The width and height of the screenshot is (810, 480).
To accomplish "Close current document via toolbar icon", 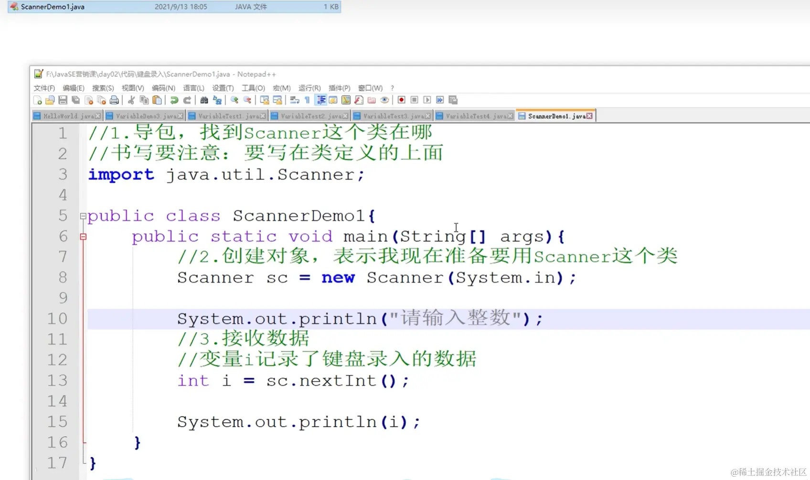I will coord(88,100).
